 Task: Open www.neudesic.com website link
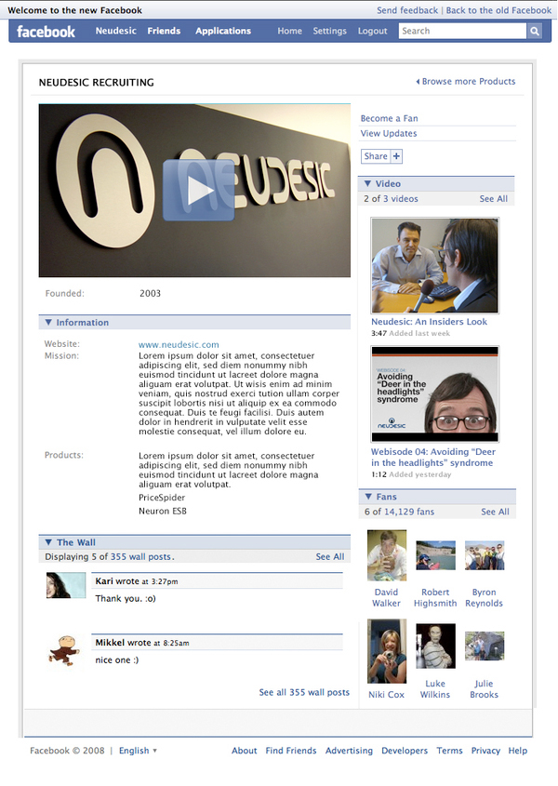(x=179, y=344)
